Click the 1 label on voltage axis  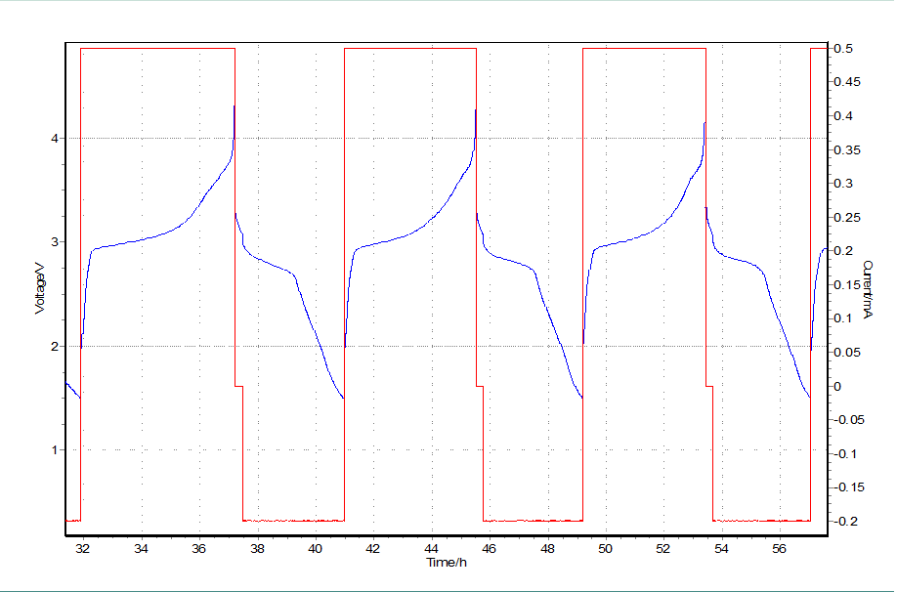click(56, 450)
